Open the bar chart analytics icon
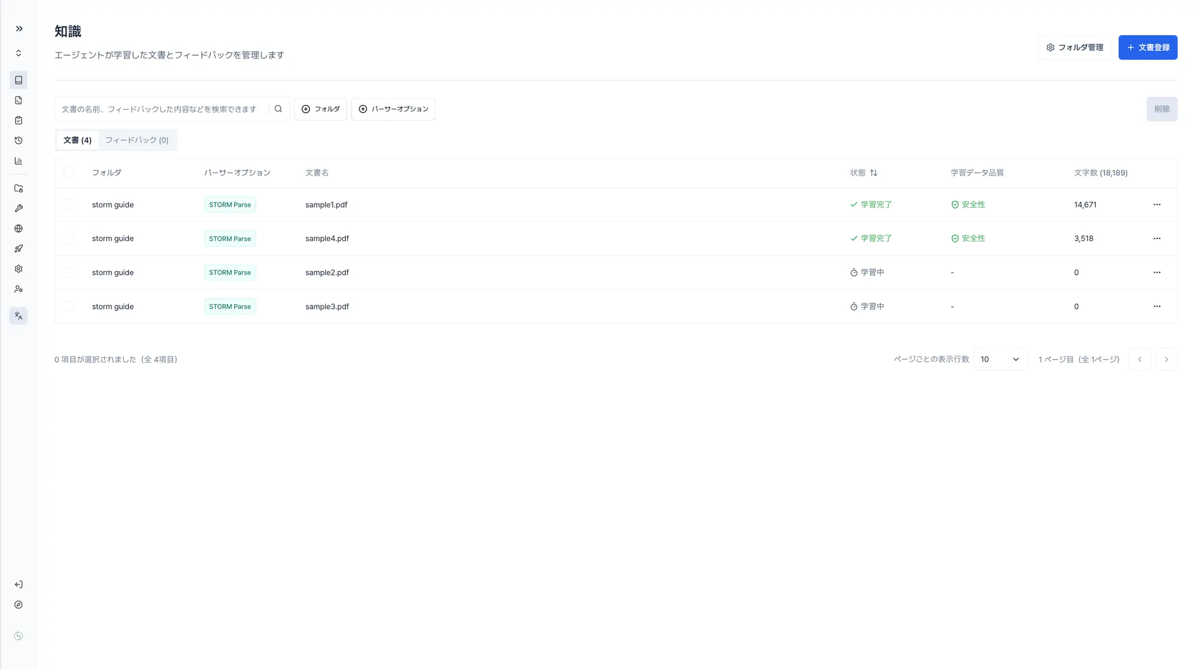Viewport: 1195px width, 669px height. [x=19, y=161]
